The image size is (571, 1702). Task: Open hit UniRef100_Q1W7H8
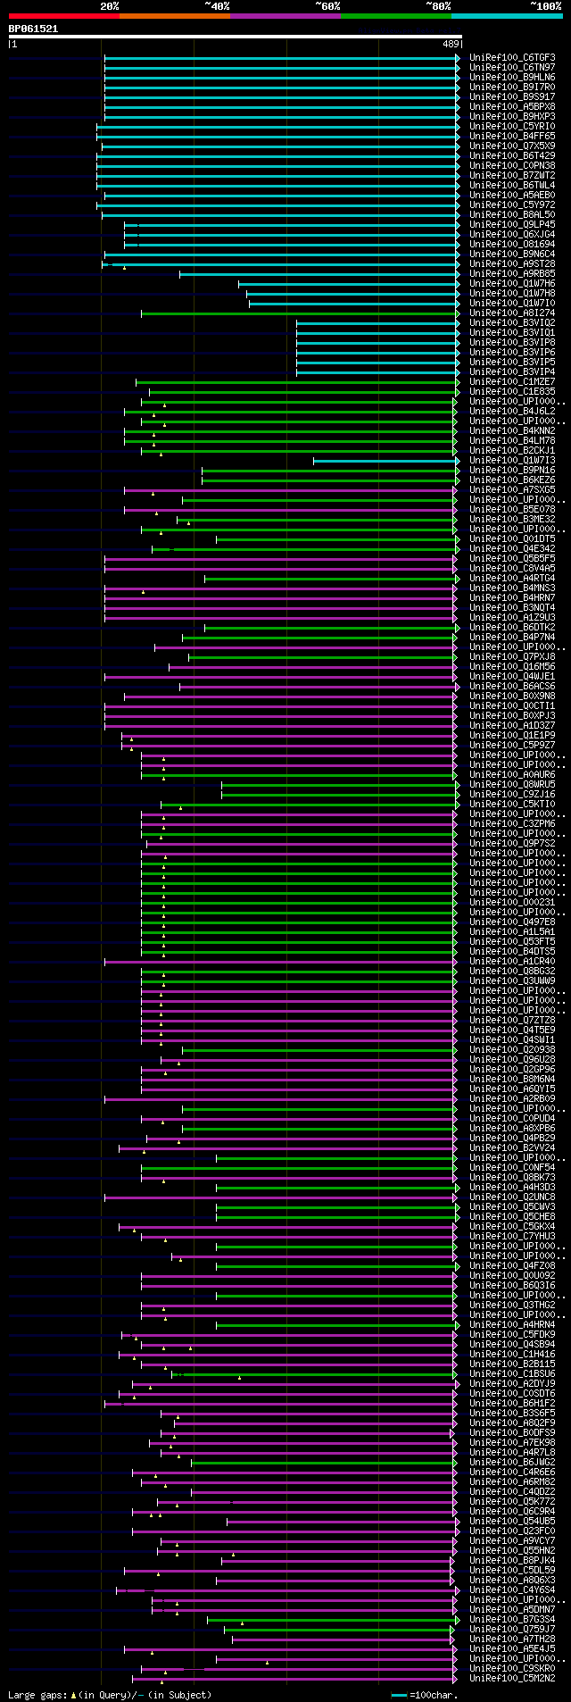coord(512,293)
